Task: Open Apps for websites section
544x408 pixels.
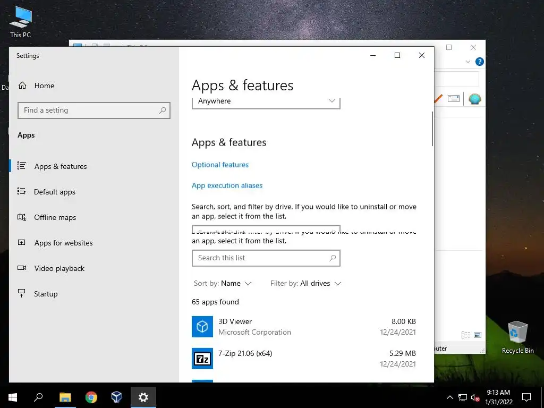Action: click(63, 243)
